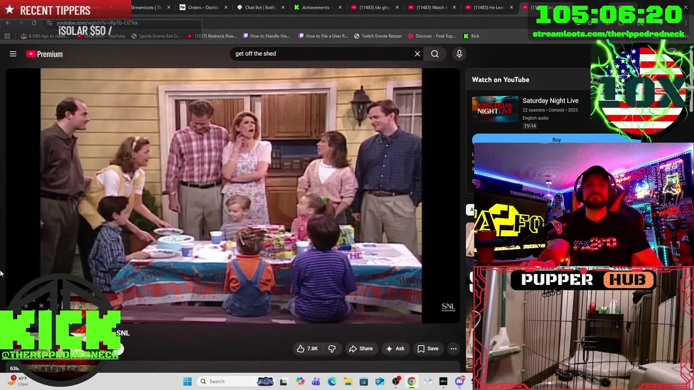Click the Ask AI button
This screenshot has width=694, height=390.
(395, 349)
